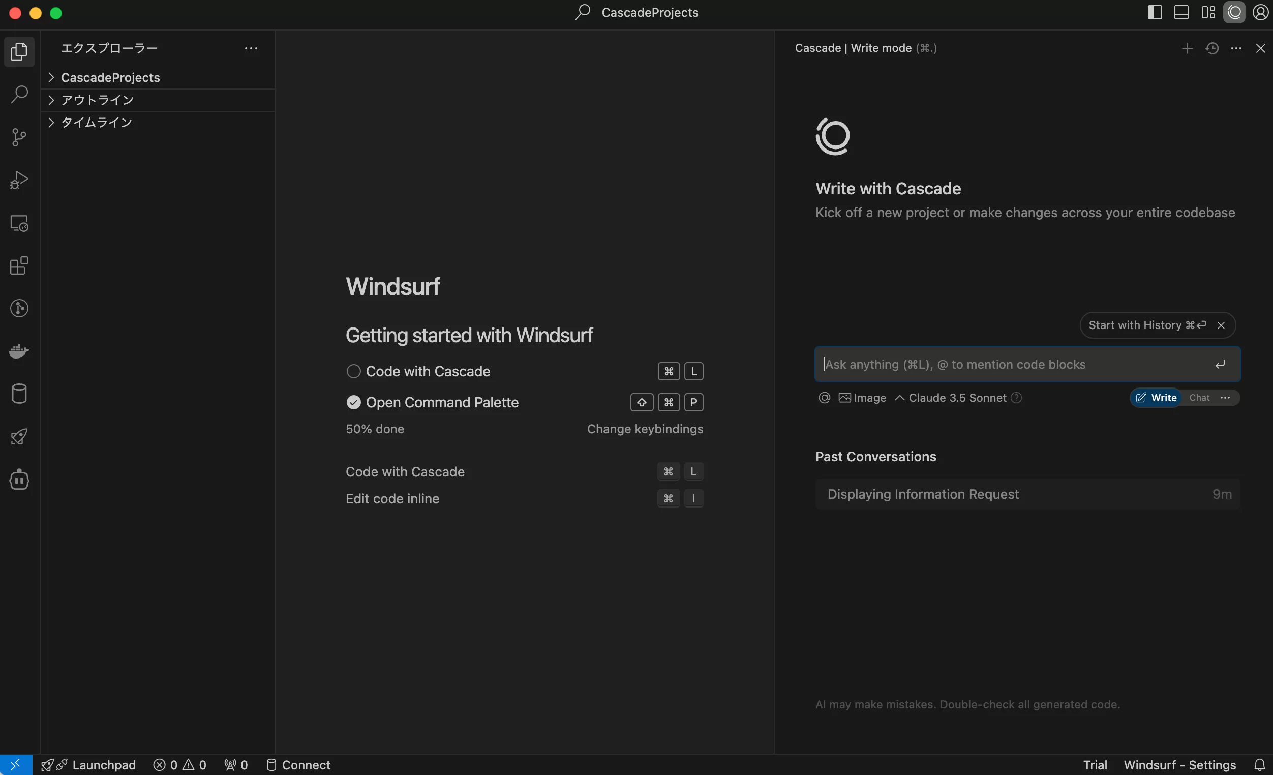This screenshot has height=775, width=1273.
Task: Open Run and Debug view
Action: click(19, 181)
